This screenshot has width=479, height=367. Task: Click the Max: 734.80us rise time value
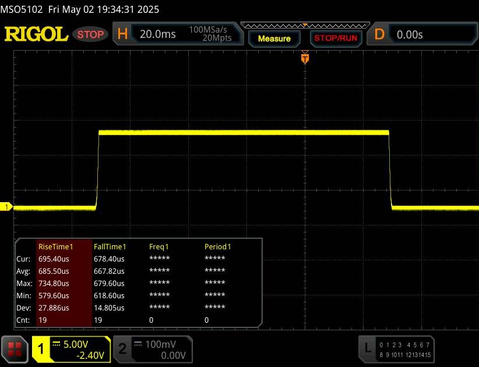[x=54, y=283]
